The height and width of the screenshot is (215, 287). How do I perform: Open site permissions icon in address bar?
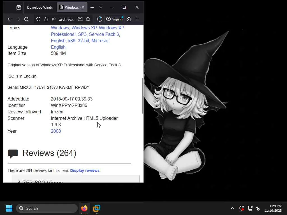point(54,19)
